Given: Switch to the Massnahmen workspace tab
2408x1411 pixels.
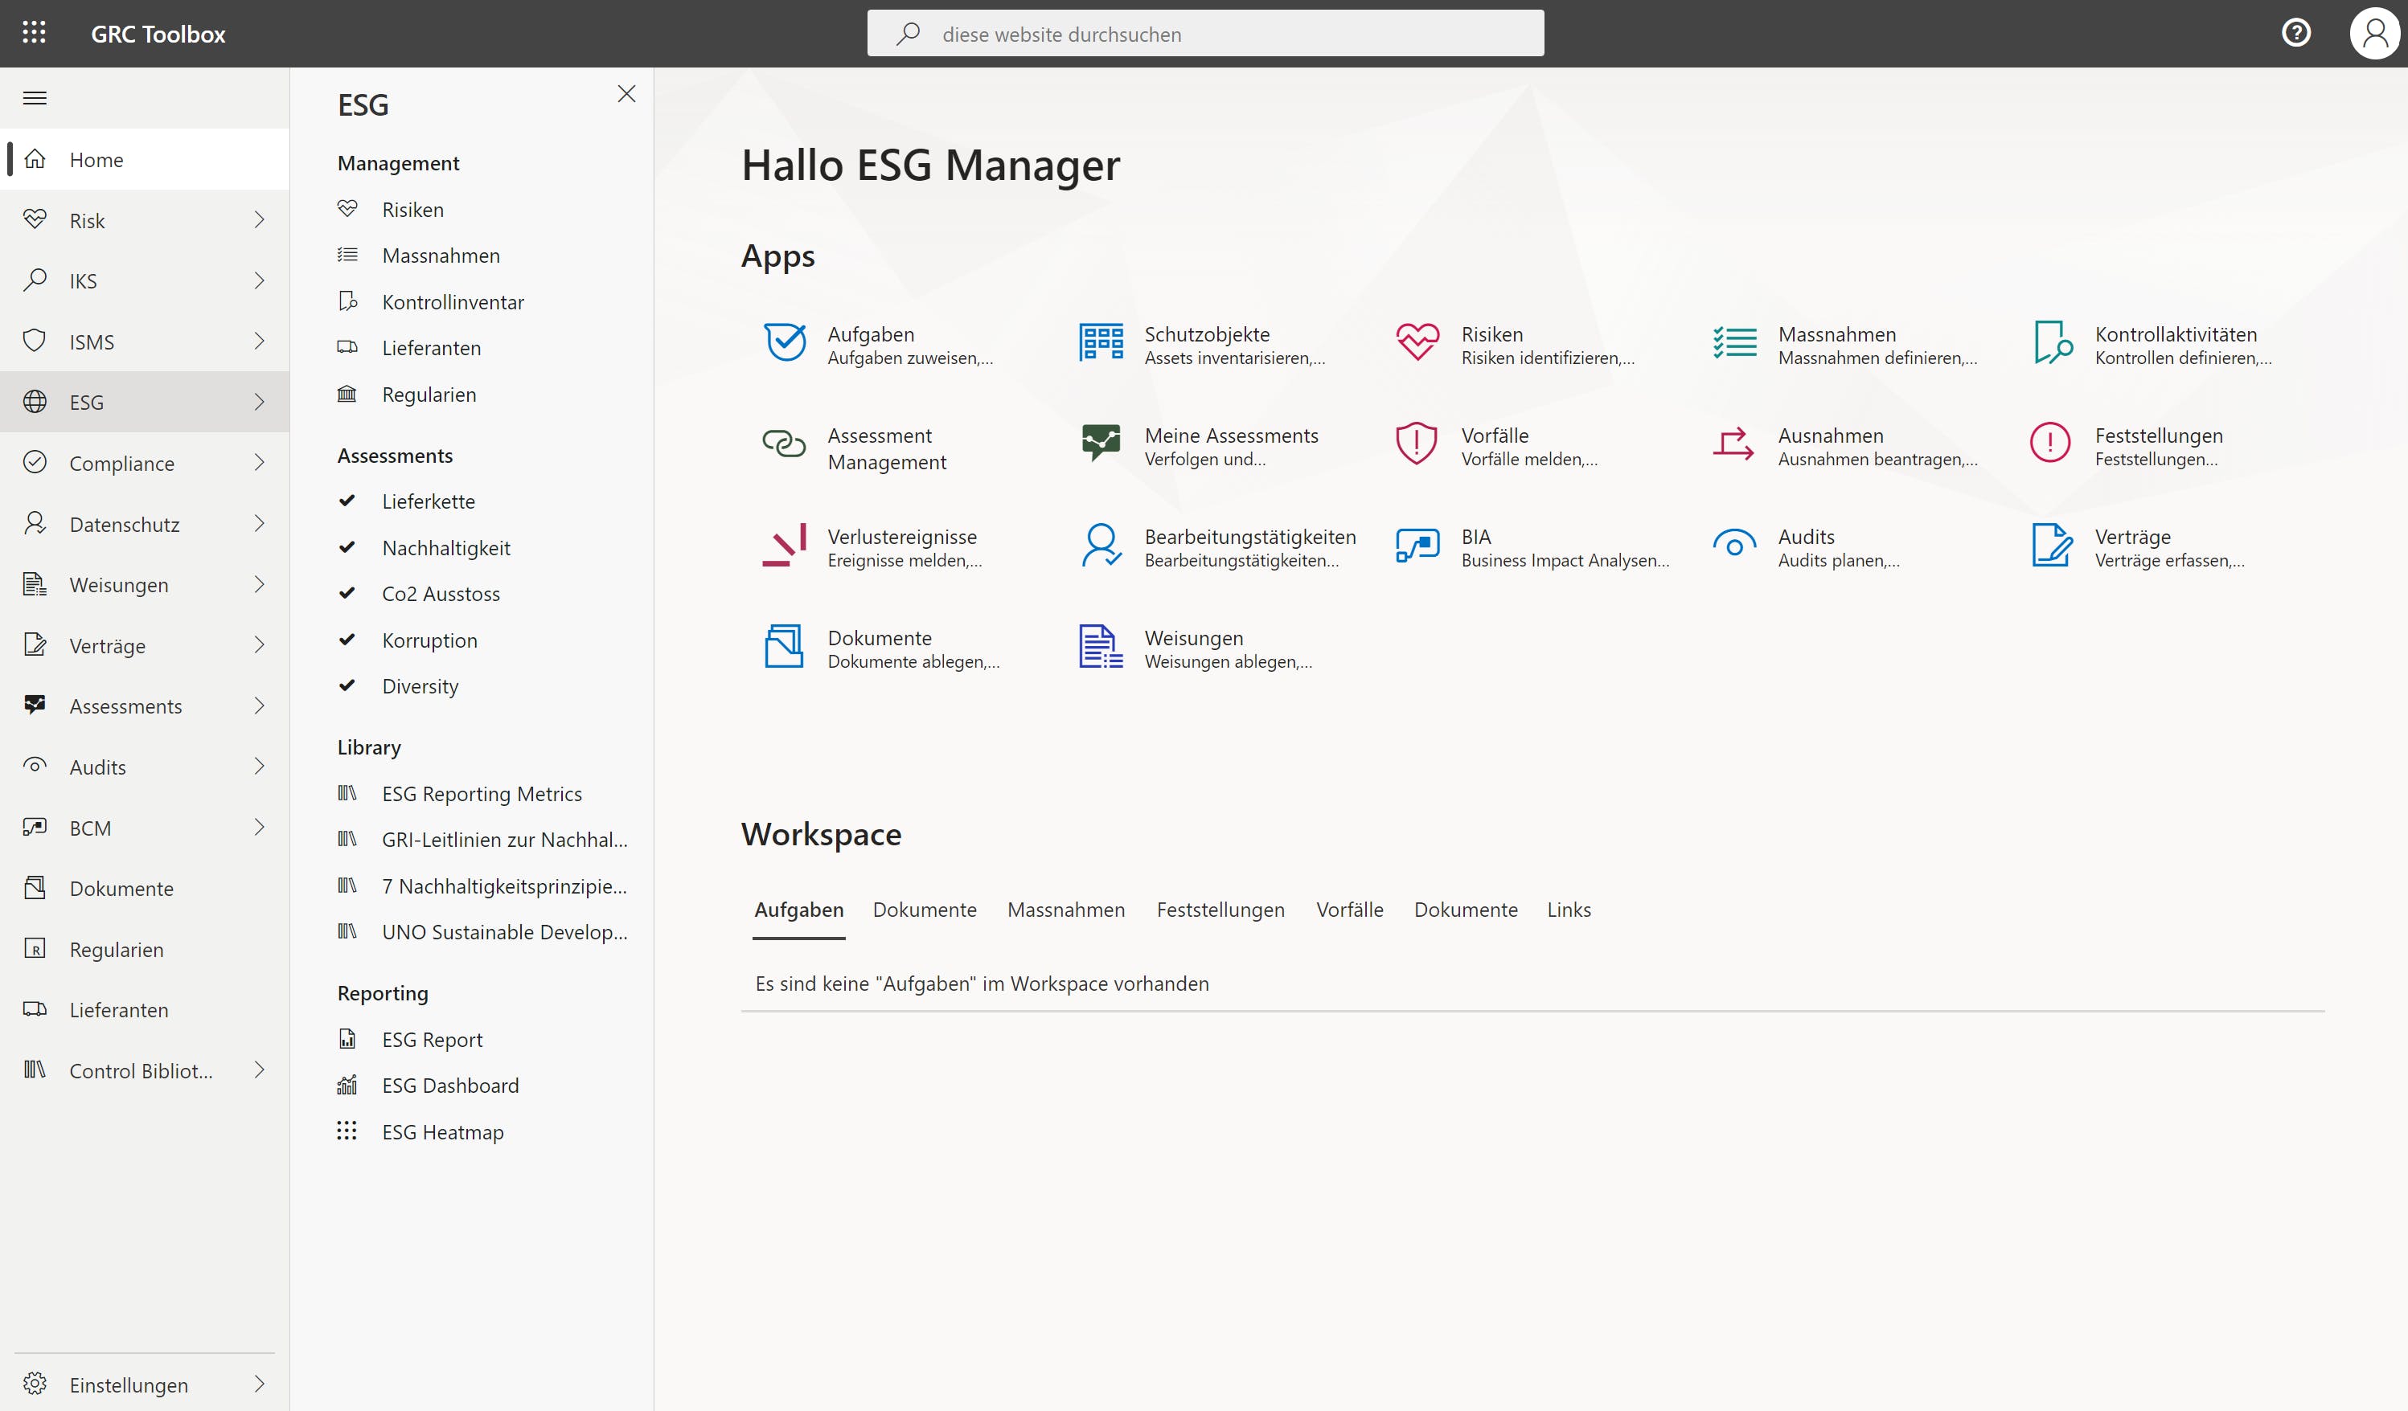Looking at the screenshot, I should (1065, 910).
